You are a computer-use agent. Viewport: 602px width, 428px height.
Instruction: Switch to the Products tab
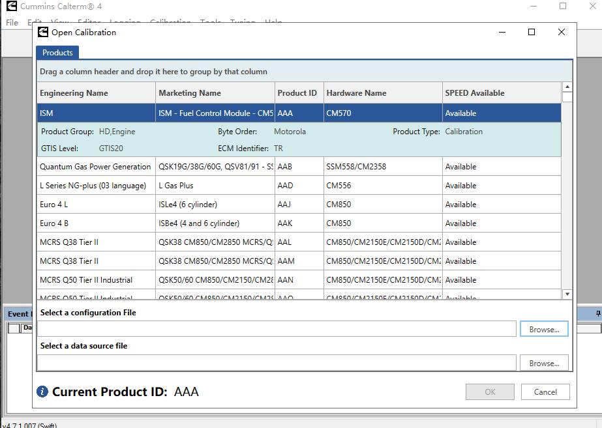click(x=58, y=53)
